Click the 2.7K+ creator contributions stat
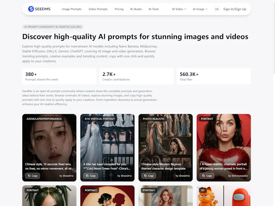The height and width of the screenshot is (206, 275). (x=136, y=76)
